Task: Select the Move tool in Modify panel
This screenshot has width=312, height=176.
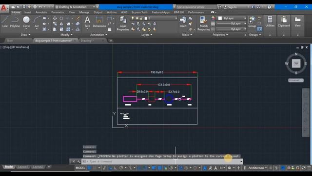Action: click(55, 19)
